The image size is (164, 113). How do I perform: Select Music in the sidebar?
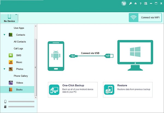point(19,62)
